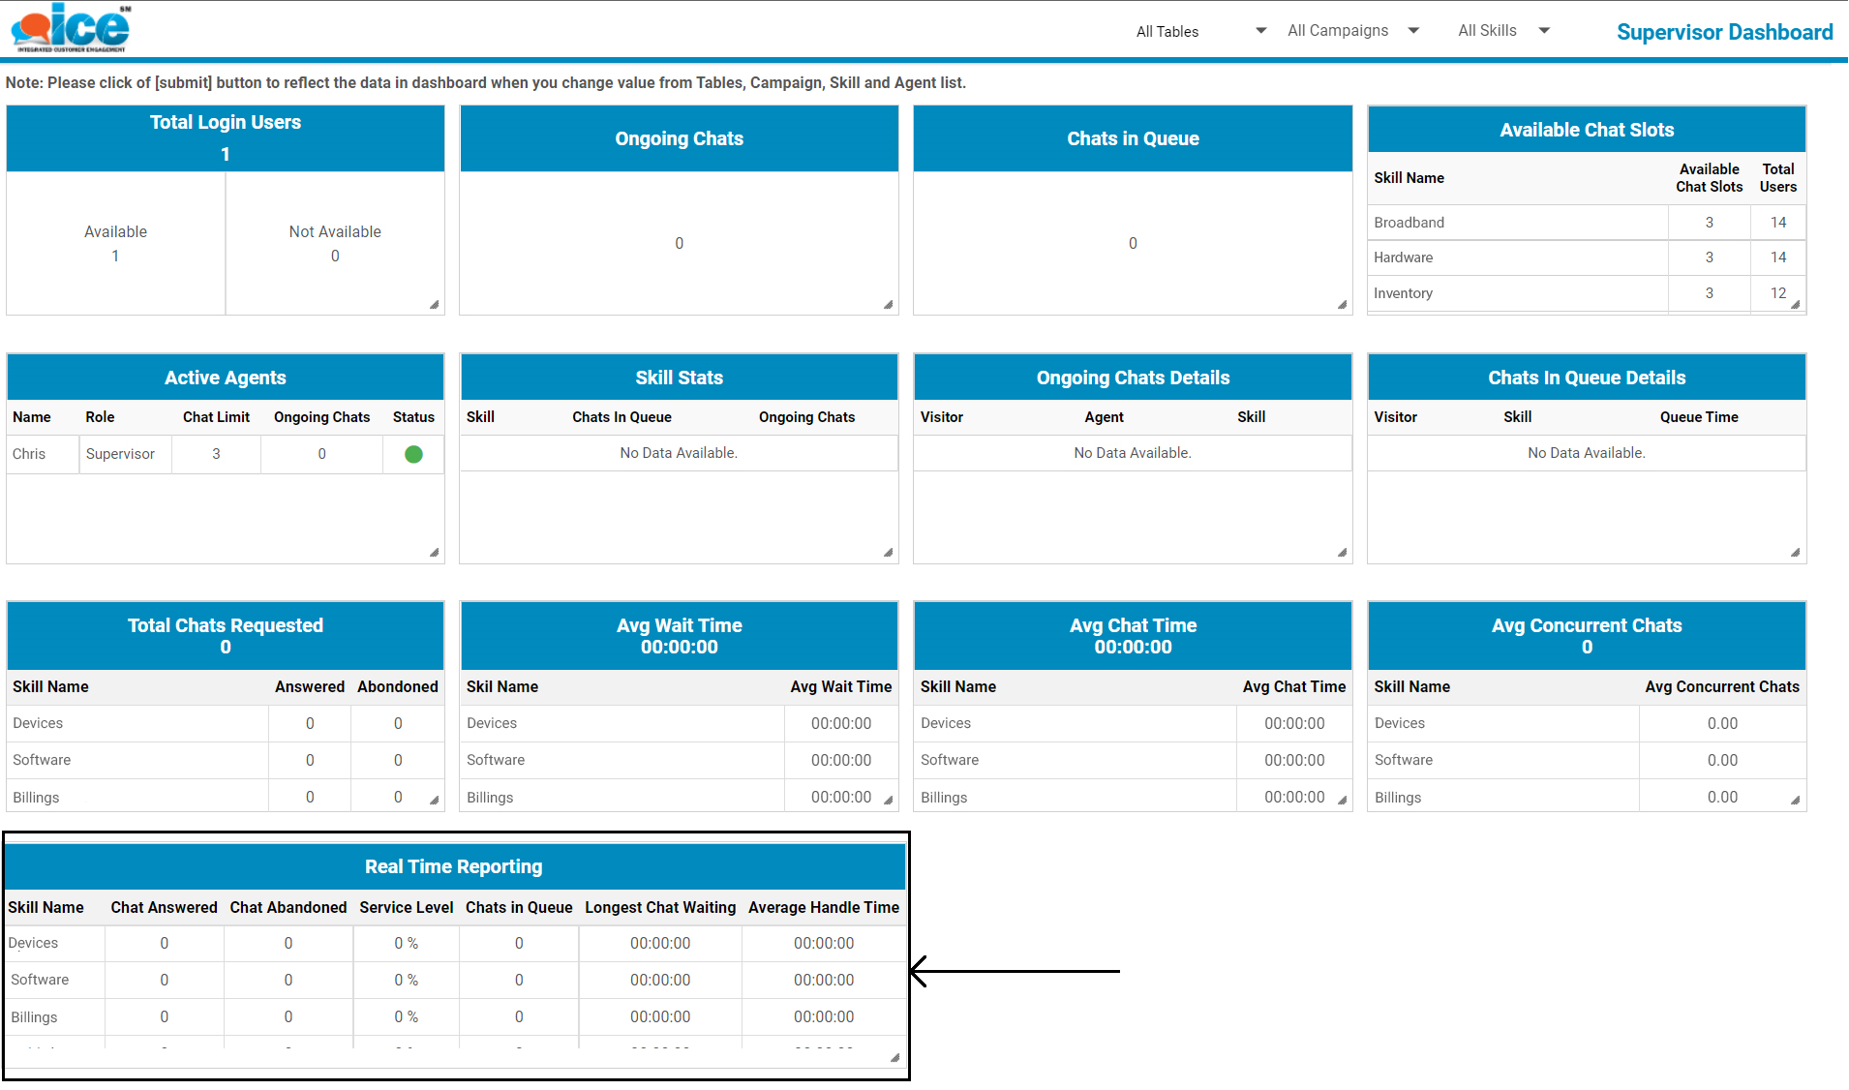This screenshot has height=1090, width=1849.
Task: Click the Chats in Queue resize handle
Action: tap(1342, 305)
